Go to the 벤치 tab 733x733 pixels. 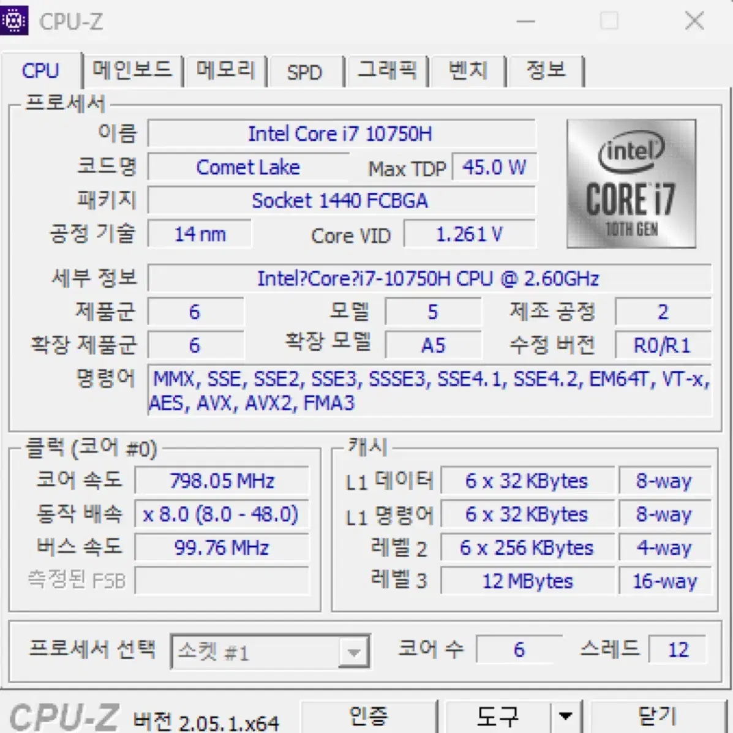tap(468, 70)
